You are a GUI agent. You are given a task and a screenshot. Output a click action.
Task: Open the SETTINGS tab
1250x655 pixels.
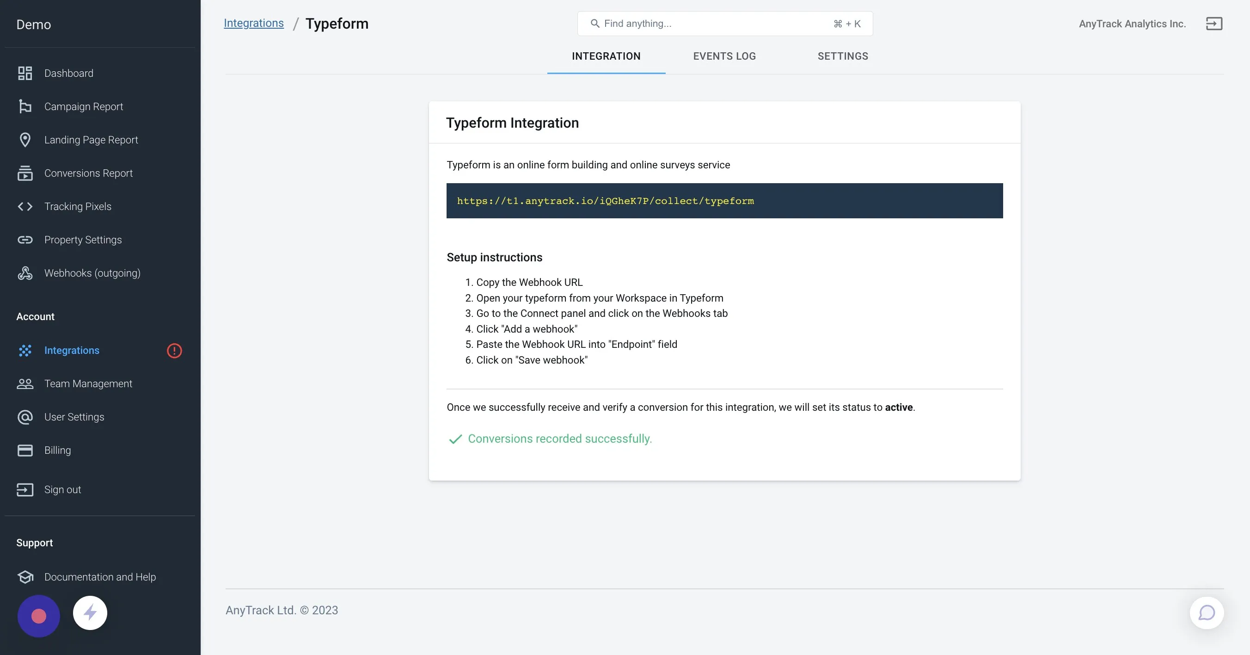842,56
